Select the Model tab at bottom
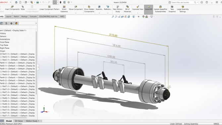This screenshot has height=125, width=222. point(9,121)
